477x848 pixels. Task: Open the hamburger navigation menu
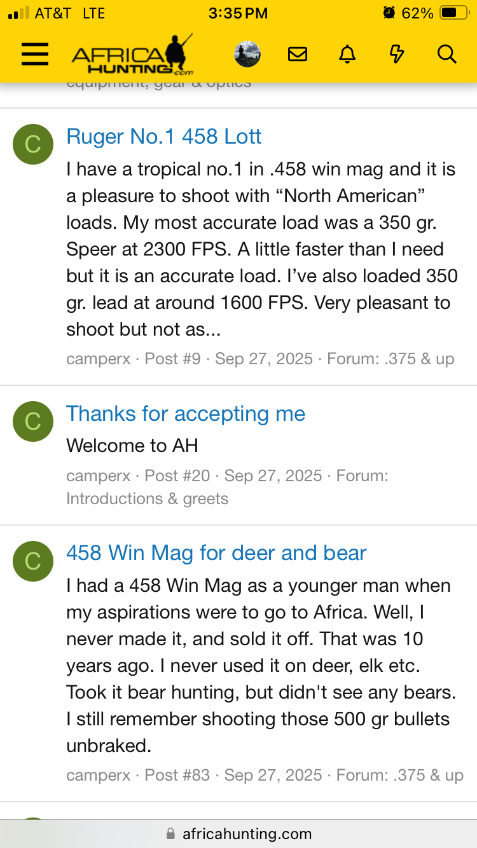(35, 54)
